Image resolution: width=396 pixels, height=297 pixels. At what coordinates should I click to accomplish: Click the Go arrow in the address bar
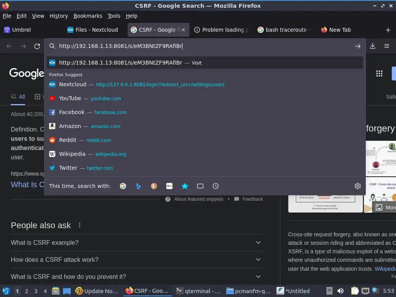[358, 46]
